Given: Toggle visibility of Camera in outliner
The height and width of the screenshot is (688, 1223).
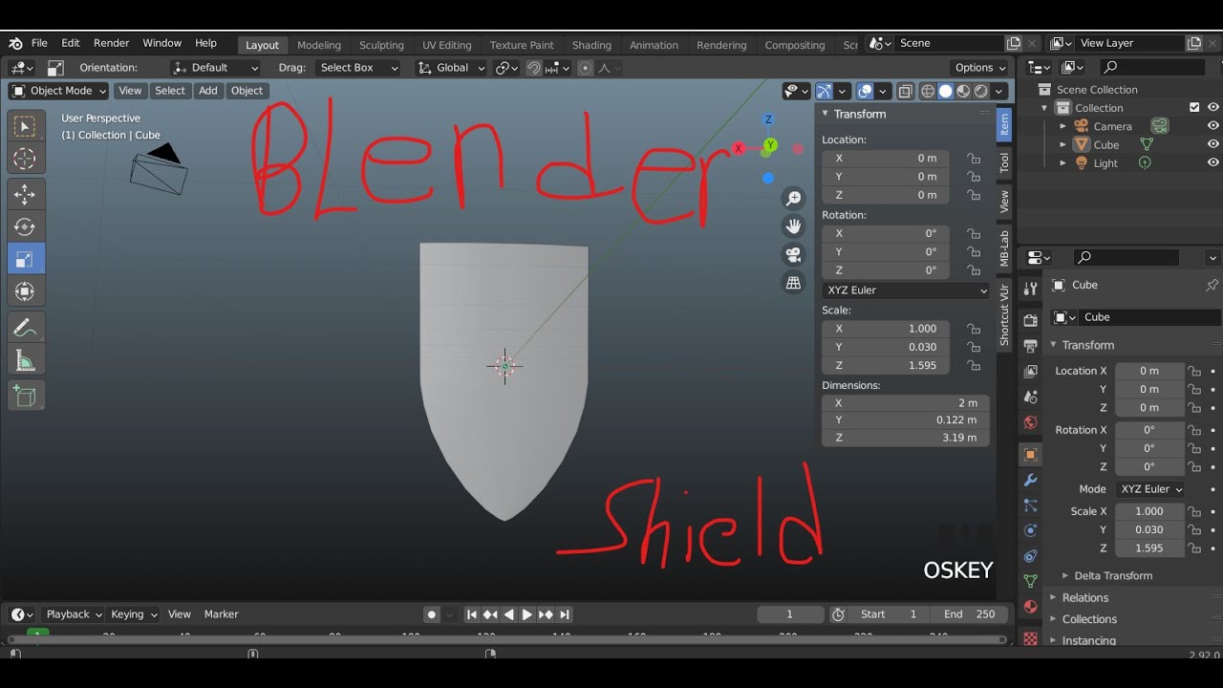Looking at the screenshot, I should tap(1213, 126).
